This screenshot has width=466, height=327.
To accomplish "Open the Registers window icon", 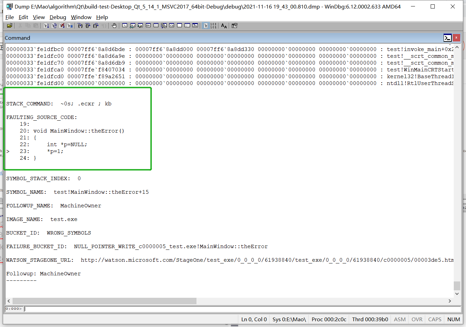I will click(x=148, y=25).
